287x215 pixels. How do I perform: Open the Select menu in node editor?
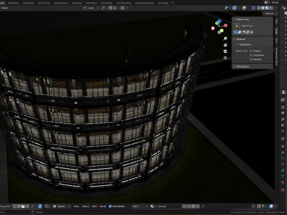86,206
